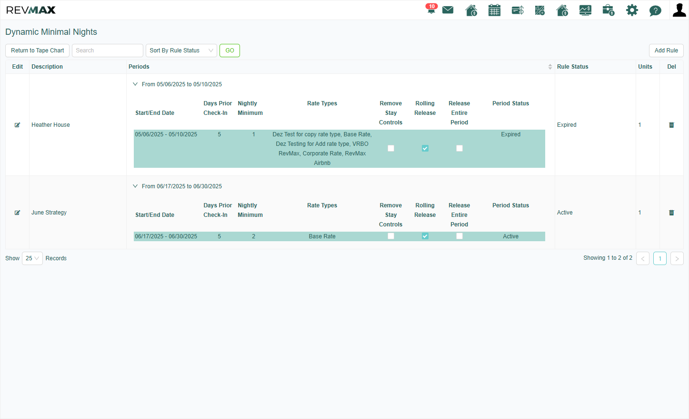Open the briefcase dollar icon

pyautogui.click(x=609, y=10)
